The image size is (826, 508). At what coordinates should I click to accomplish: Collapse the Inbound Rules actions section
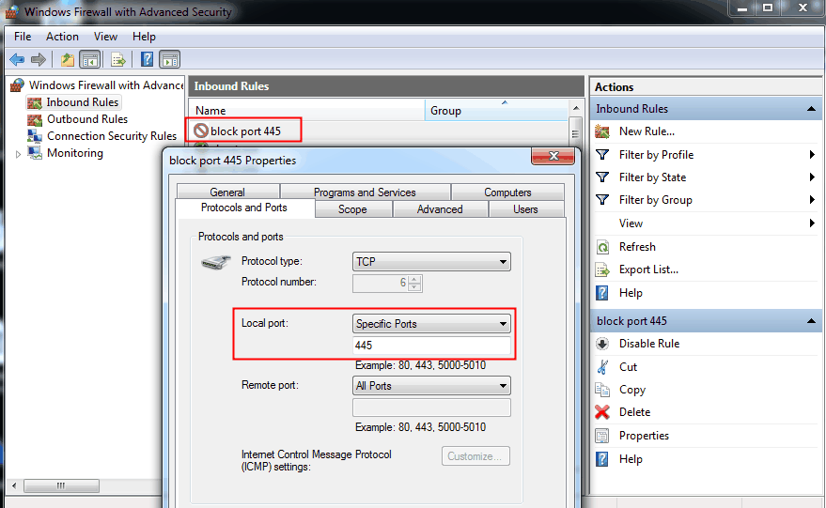(811, 108)
